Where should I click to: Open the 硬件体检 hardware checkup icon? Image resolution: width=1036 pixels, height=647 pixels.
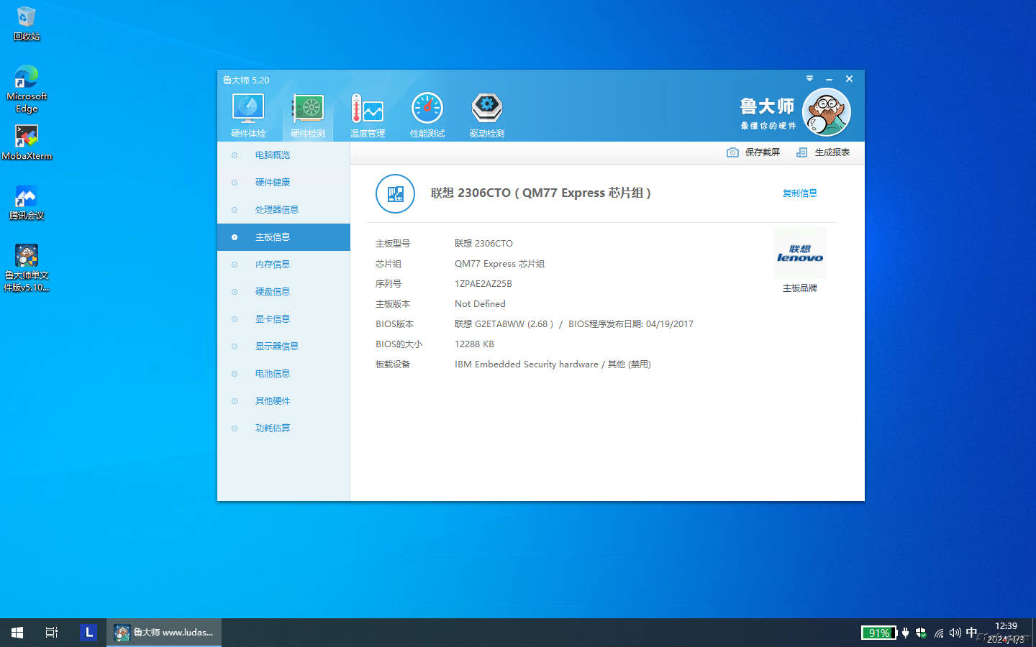click(x=248, y=109)
